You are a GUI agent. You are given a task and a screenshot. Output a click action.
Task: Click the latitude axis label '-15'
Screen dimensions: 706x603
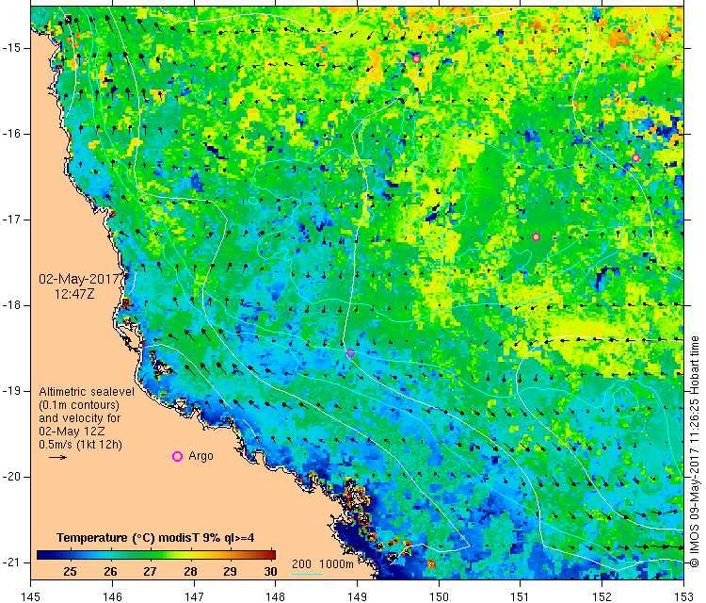10,48
